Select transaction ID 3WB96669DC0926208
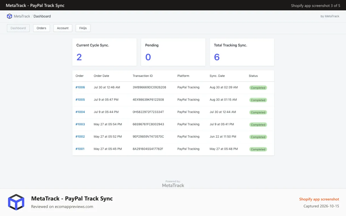Screen dimensions: 346x216 coord(149,87)
